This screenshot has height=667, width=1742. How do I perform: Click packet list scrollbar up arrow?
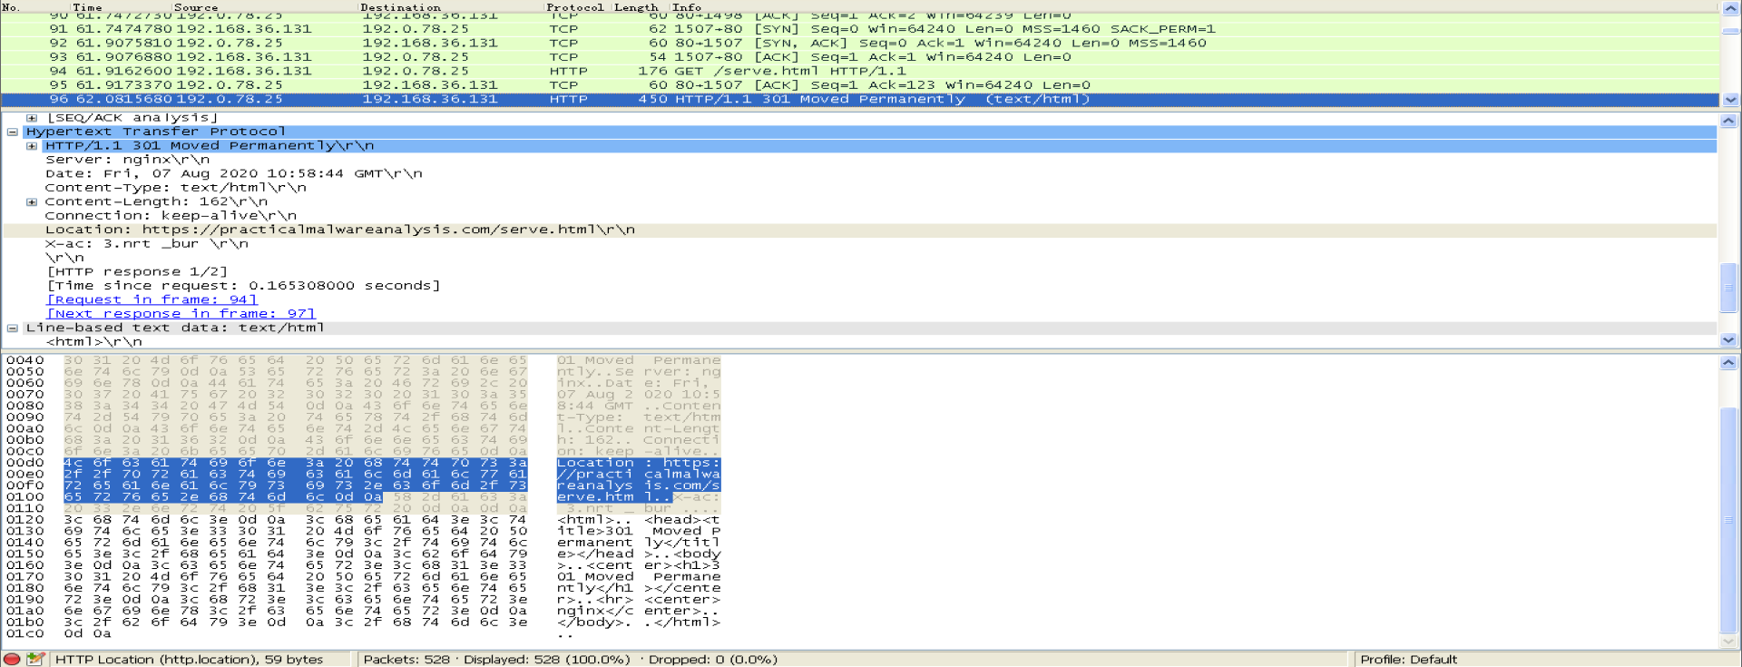coord(1730,7)
